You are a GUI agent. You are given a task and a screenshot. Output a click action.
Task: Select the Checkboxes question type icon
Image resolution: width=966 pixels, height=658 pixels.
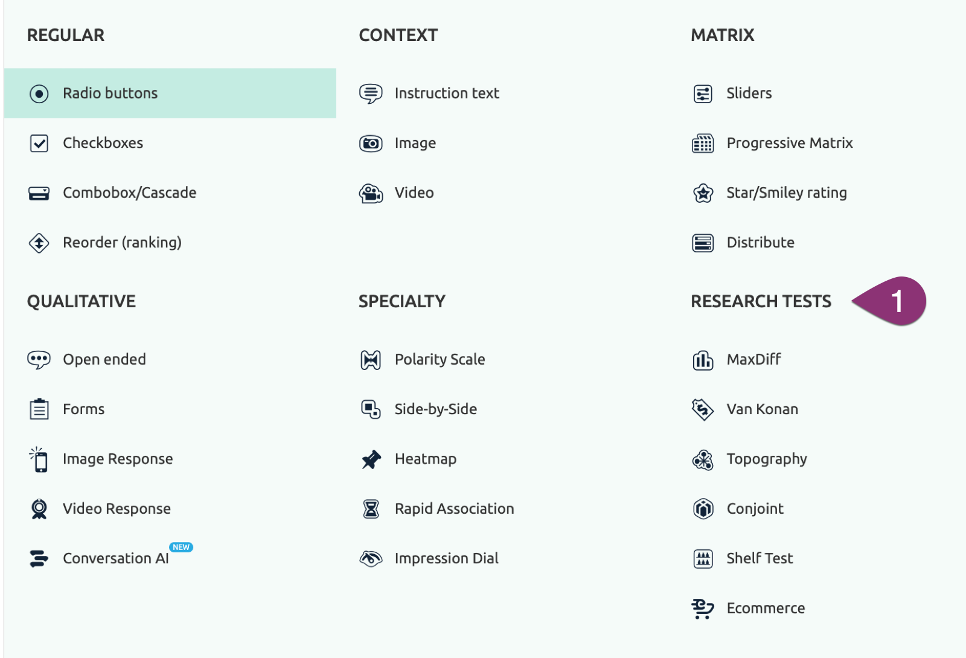(x=39, y=144)
